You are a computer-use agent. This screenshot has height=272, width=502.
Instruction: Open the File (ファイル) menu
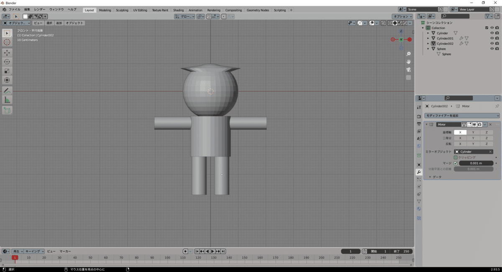point(15,9)
